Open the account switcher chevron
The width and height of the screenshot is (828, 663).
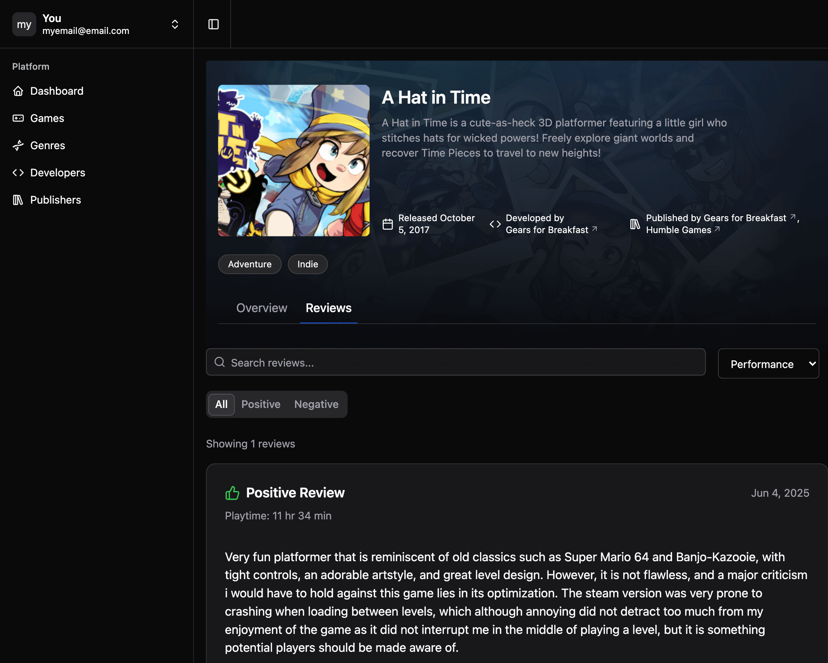(x=175, y=24)
